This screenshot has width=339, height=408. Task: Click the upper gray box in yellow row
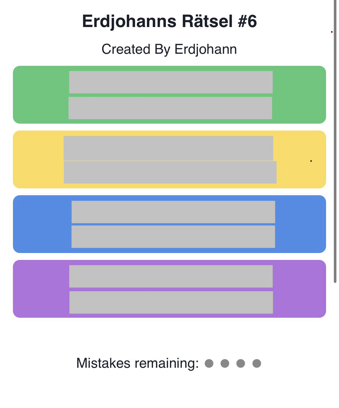point(168,148)
